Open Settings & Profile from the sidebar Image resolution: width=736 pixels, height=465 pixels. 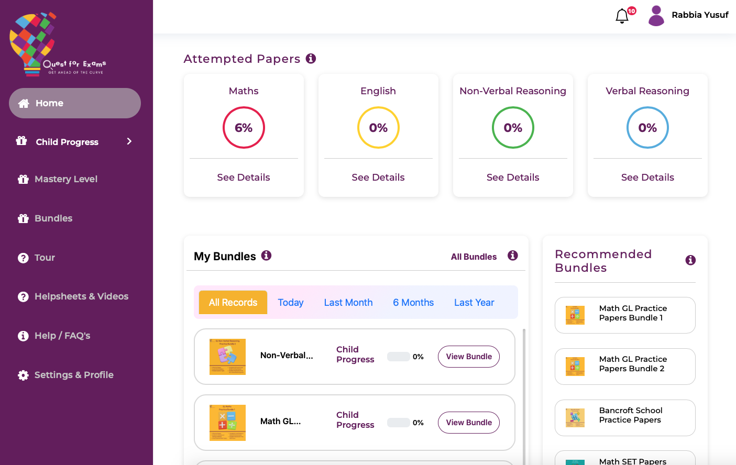tap(73, 375)
